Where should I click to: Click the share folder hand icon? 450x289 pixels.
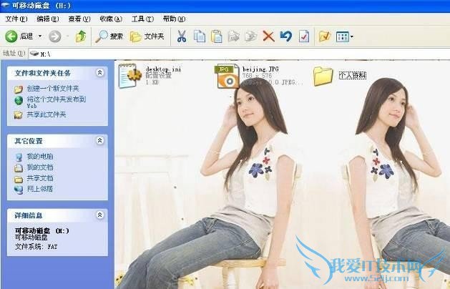(19, 115)
